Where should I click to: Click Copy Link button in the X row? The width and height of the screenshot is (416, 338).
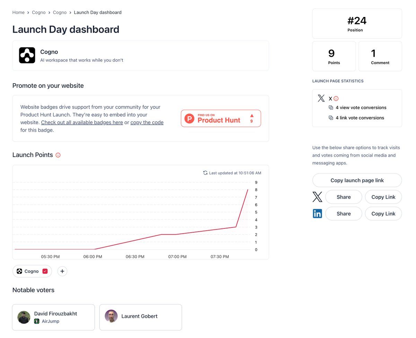[x=383, y=197]
